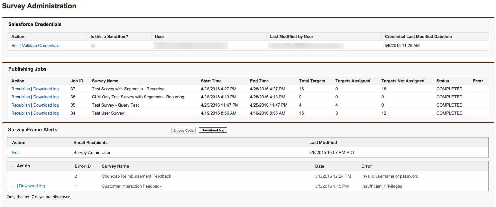Image resolution: width=496 pixels, height=207 pixels.
Task: Republish the Test User Survey job
Action: [21, 113]
